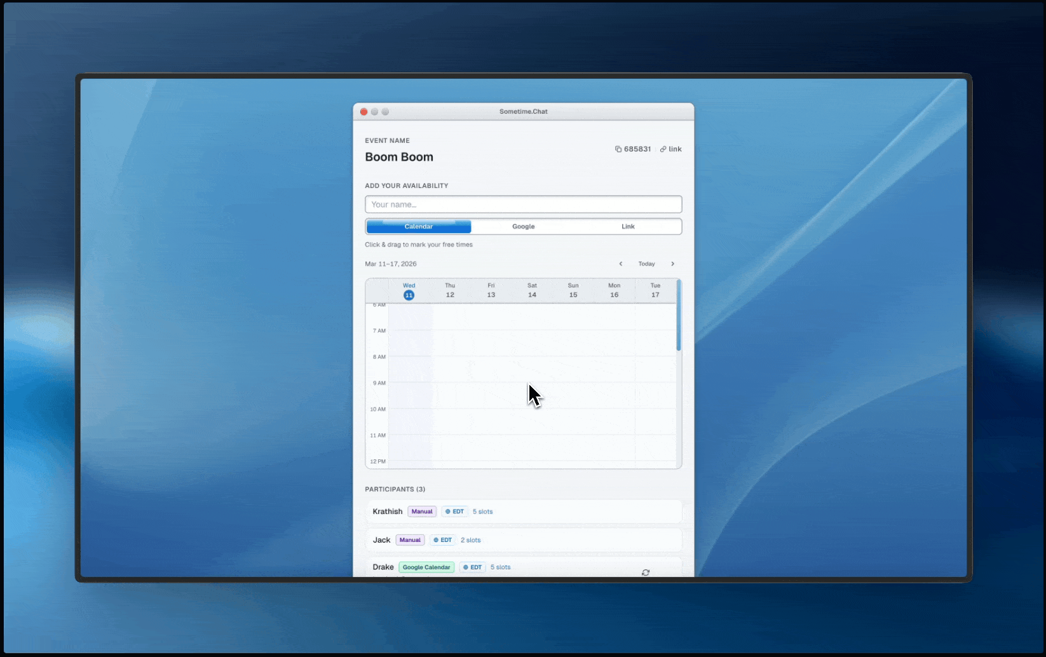Click Krathish's Manual badge

[x=422, y=511]
